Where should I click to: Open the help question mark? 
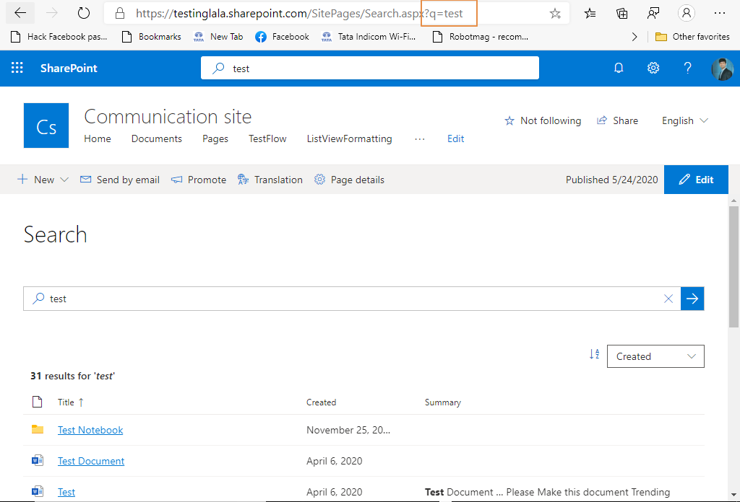(x=688, y=68)
